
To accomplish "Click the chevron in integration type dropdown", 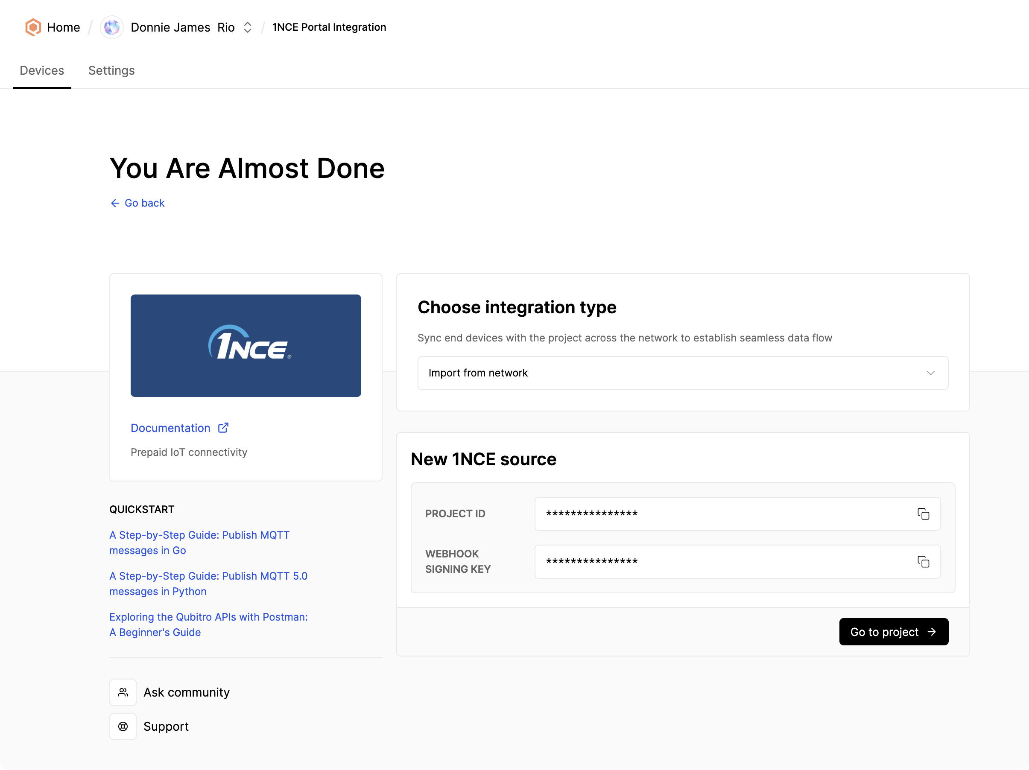I will 930,373.
